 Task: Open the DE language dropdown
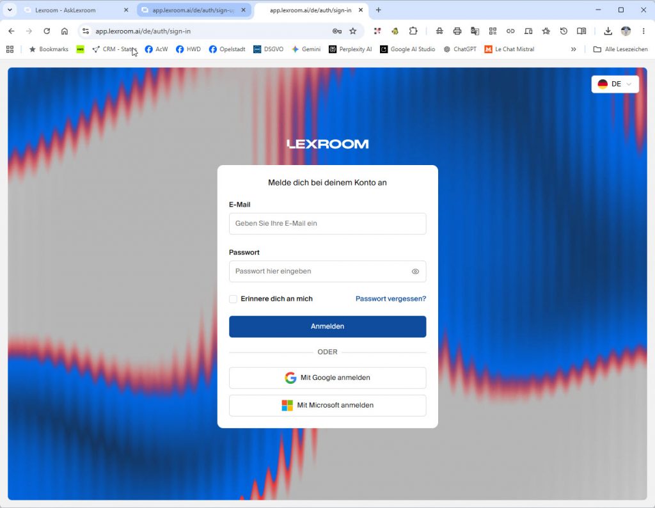click(615, 84)
